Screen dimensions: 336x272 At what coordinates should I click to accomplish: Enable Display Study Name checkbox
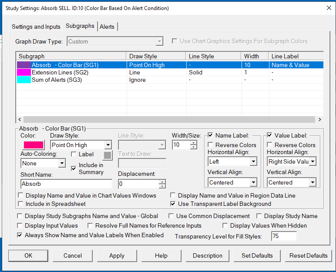tap(259, 216)
